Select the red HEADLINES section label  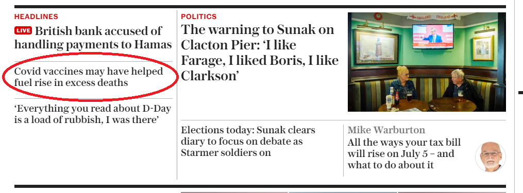point(36,16)
